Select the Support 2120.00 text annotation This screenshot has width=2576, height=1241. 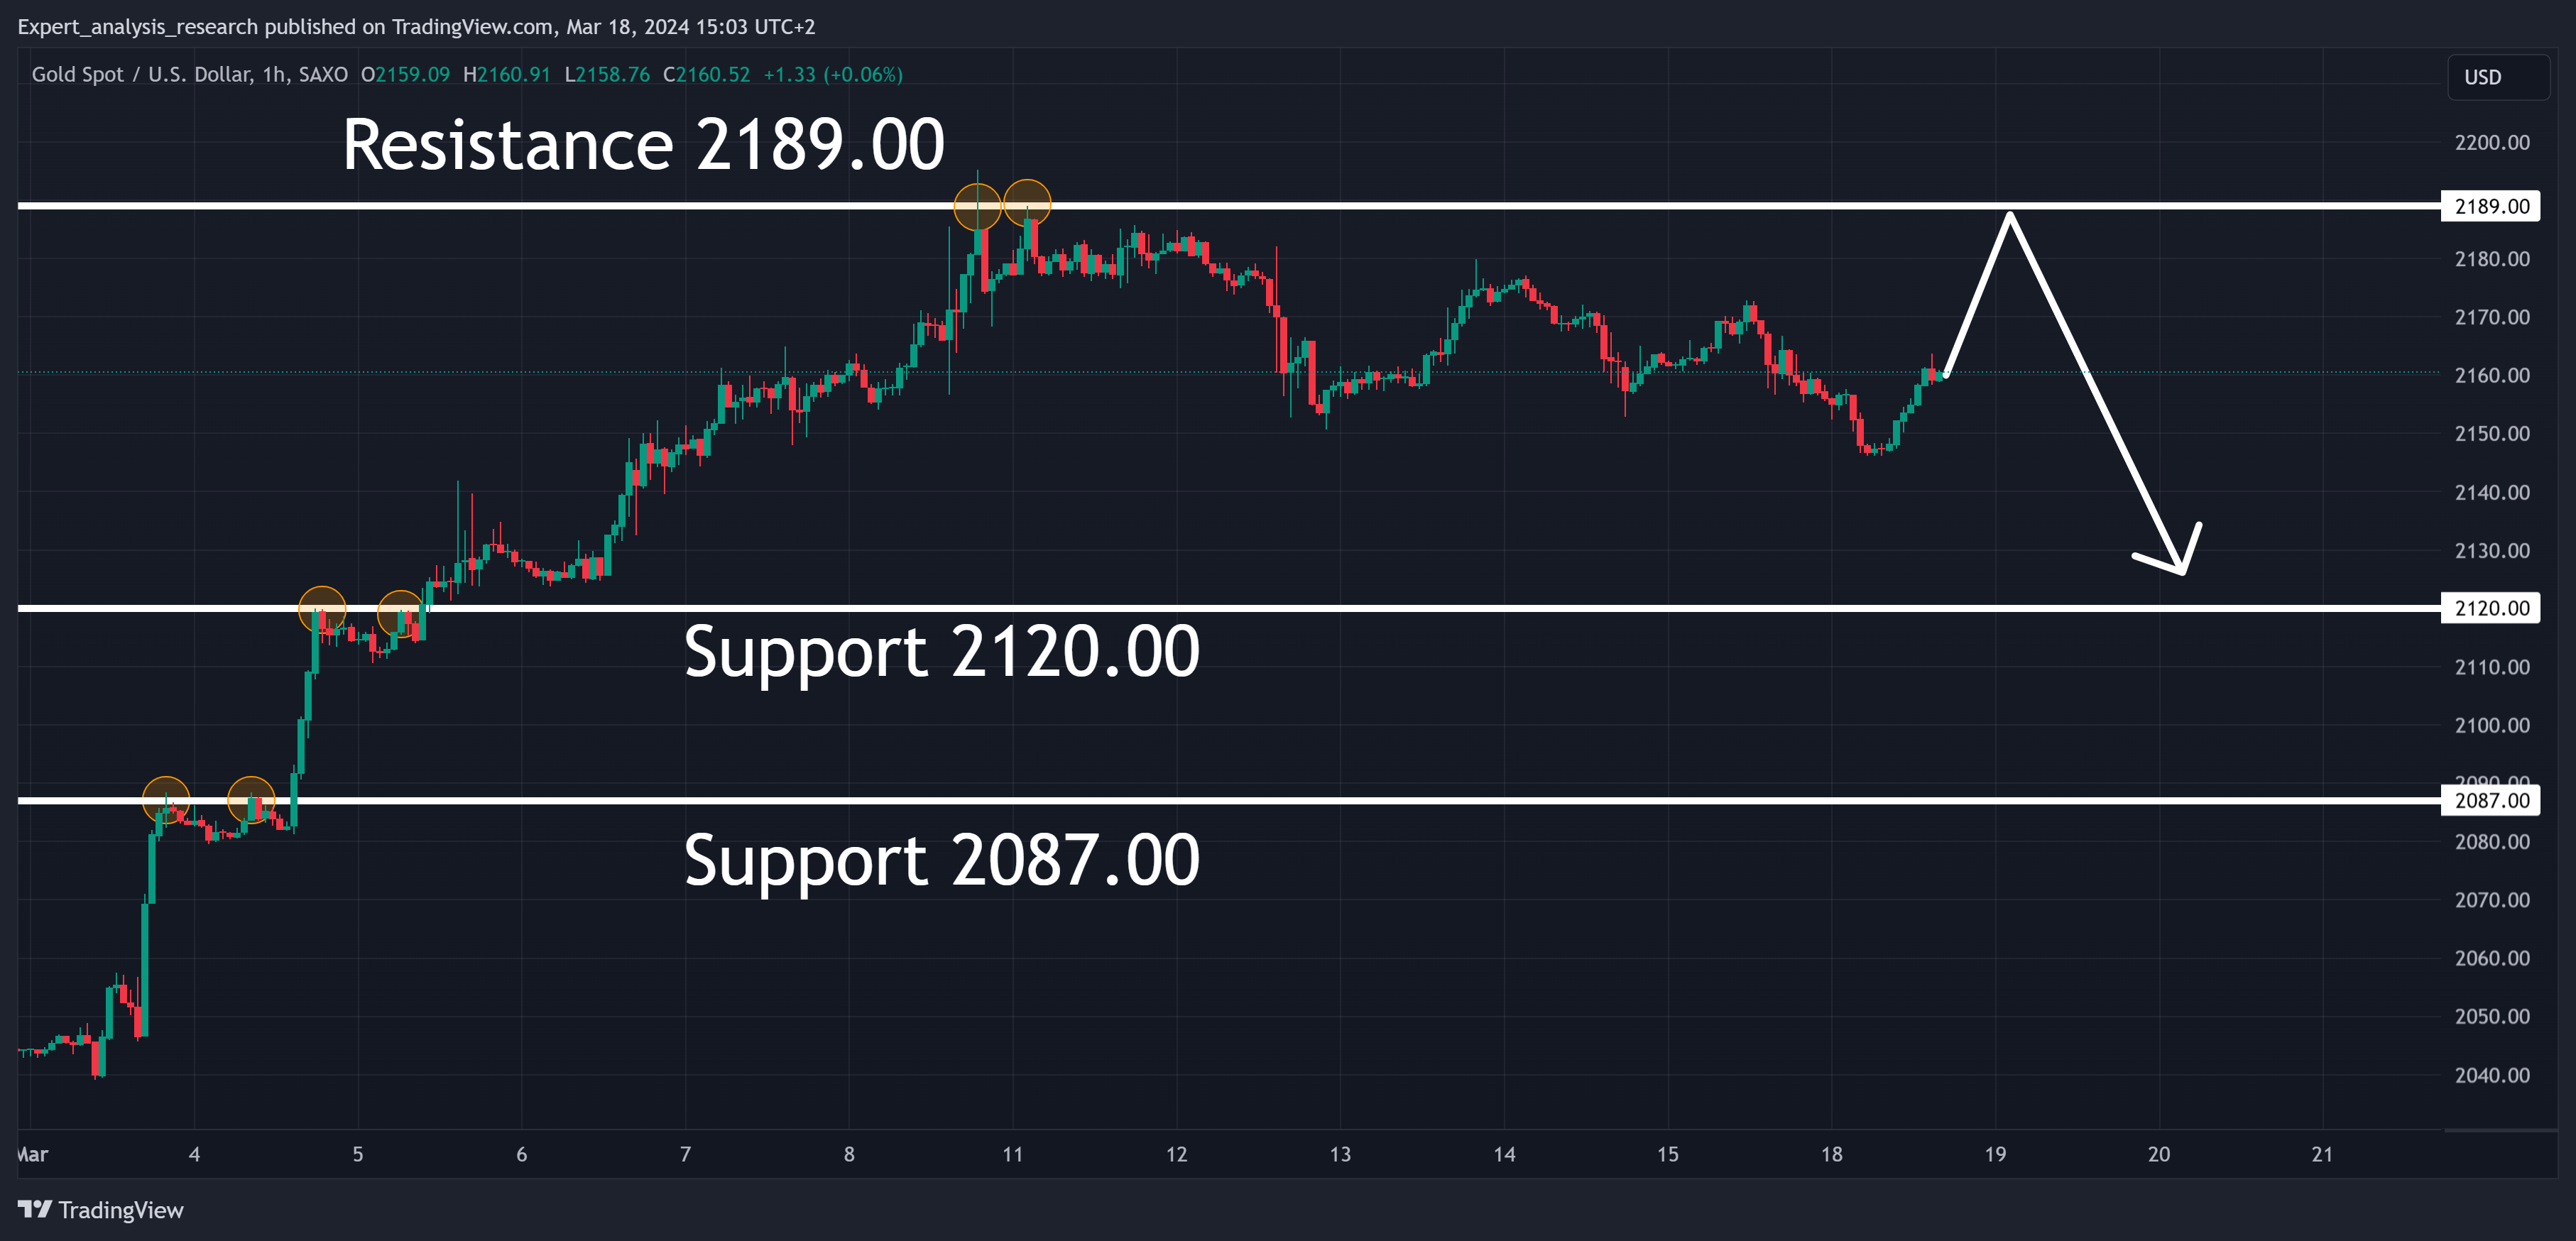941,652
